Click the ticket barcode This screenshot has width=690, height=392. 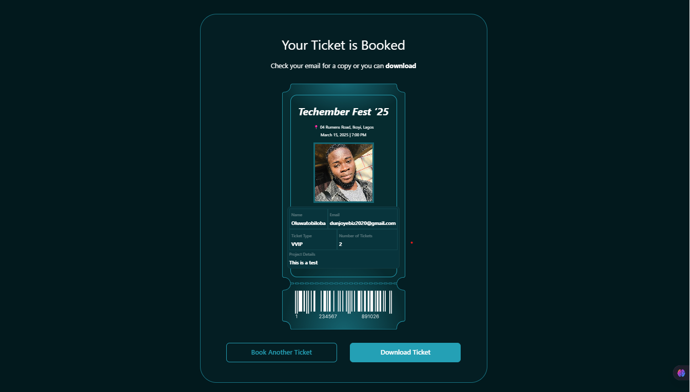coord(343,302)
